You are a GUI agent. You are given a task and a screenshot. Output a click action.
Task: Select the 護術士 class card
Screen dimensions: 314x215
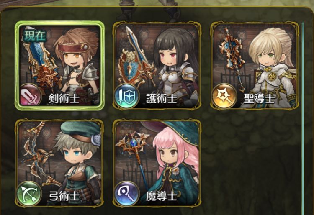(x=157, y=66)
